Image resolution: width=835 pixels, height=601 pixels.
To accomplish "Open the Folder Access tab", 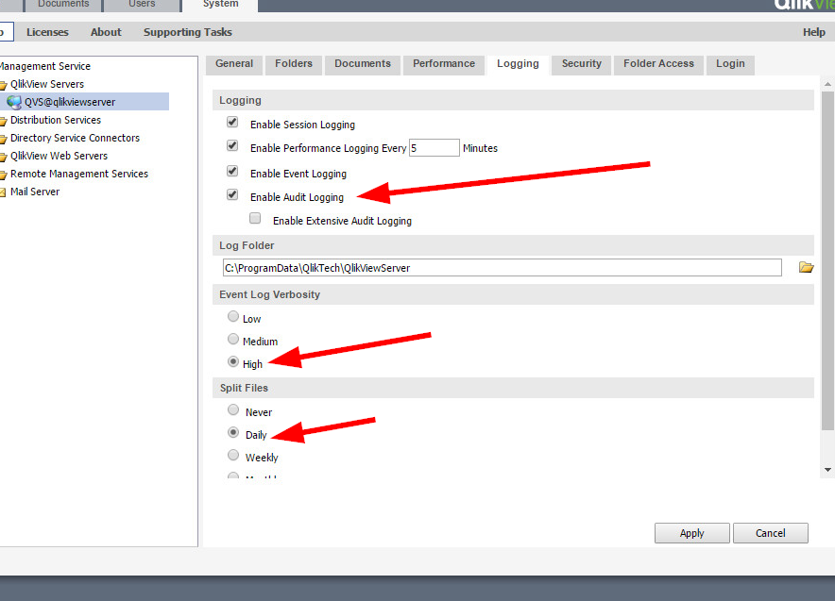I will (658, 64).
